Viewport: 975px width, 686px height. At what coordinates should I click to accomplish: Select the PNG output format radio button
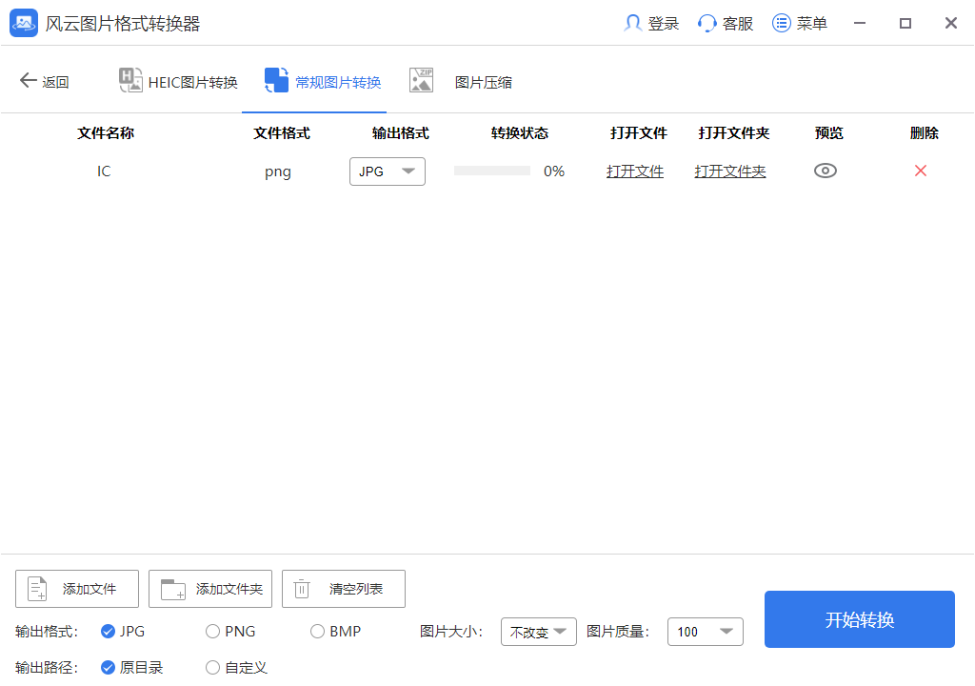click(212, 631)
